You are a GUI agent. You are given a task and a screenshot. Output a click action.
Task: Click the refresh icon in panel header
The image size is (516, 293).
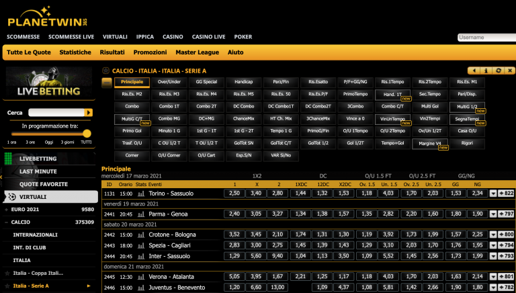click(498, 71)
